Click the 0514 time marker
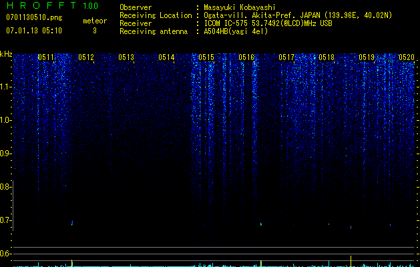This screenshot has width=420, height=267. coord(166,57)
